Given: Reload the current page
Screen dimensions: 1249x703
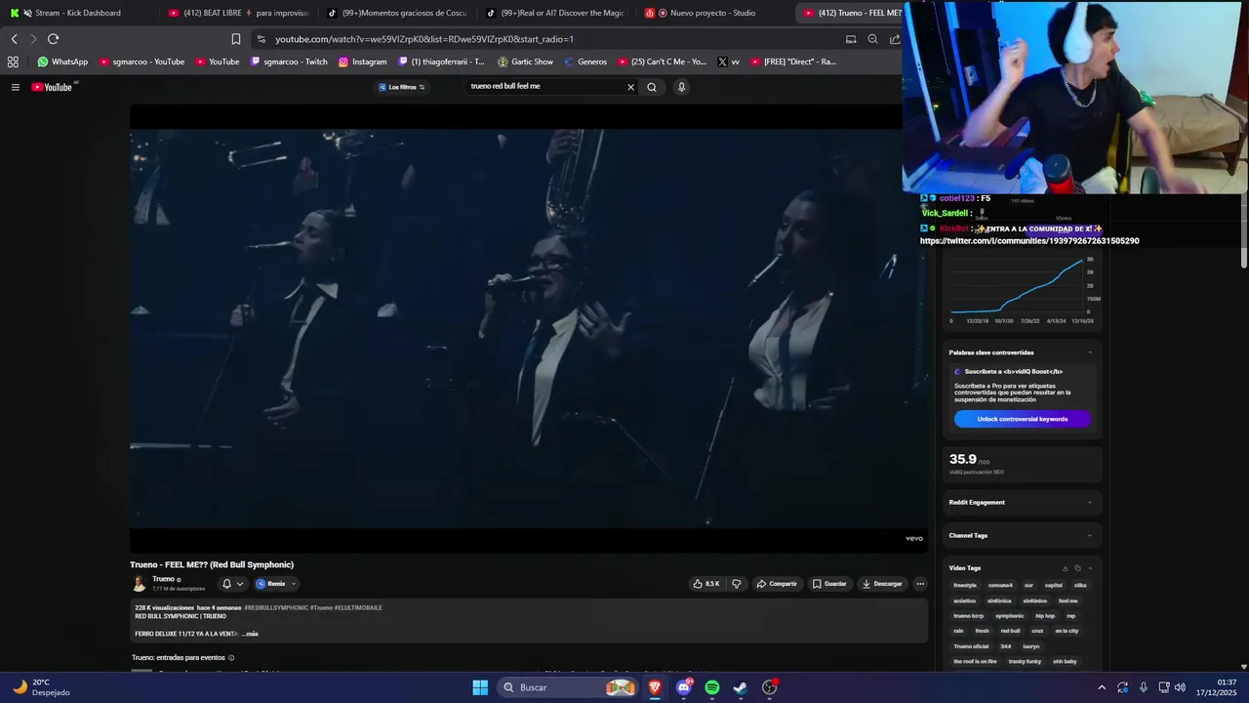Looking at the screenshot, I should [53, 39].
